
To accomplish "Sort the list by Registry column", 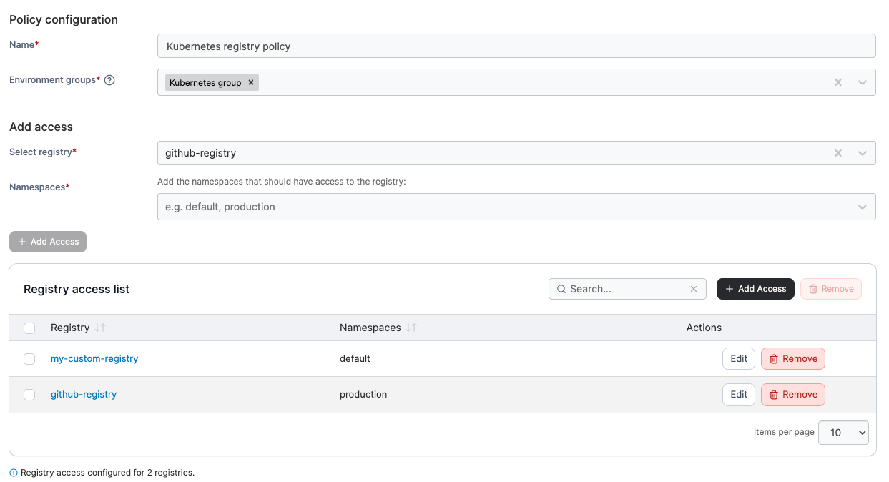I will click(100, 328).
